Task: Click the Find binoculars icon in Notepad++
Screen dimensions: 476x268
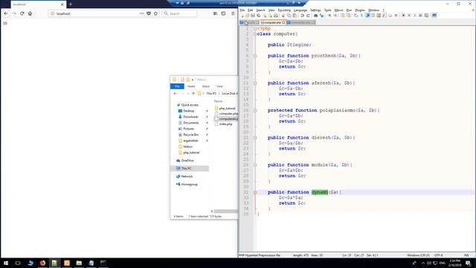Action: point(315,16)
